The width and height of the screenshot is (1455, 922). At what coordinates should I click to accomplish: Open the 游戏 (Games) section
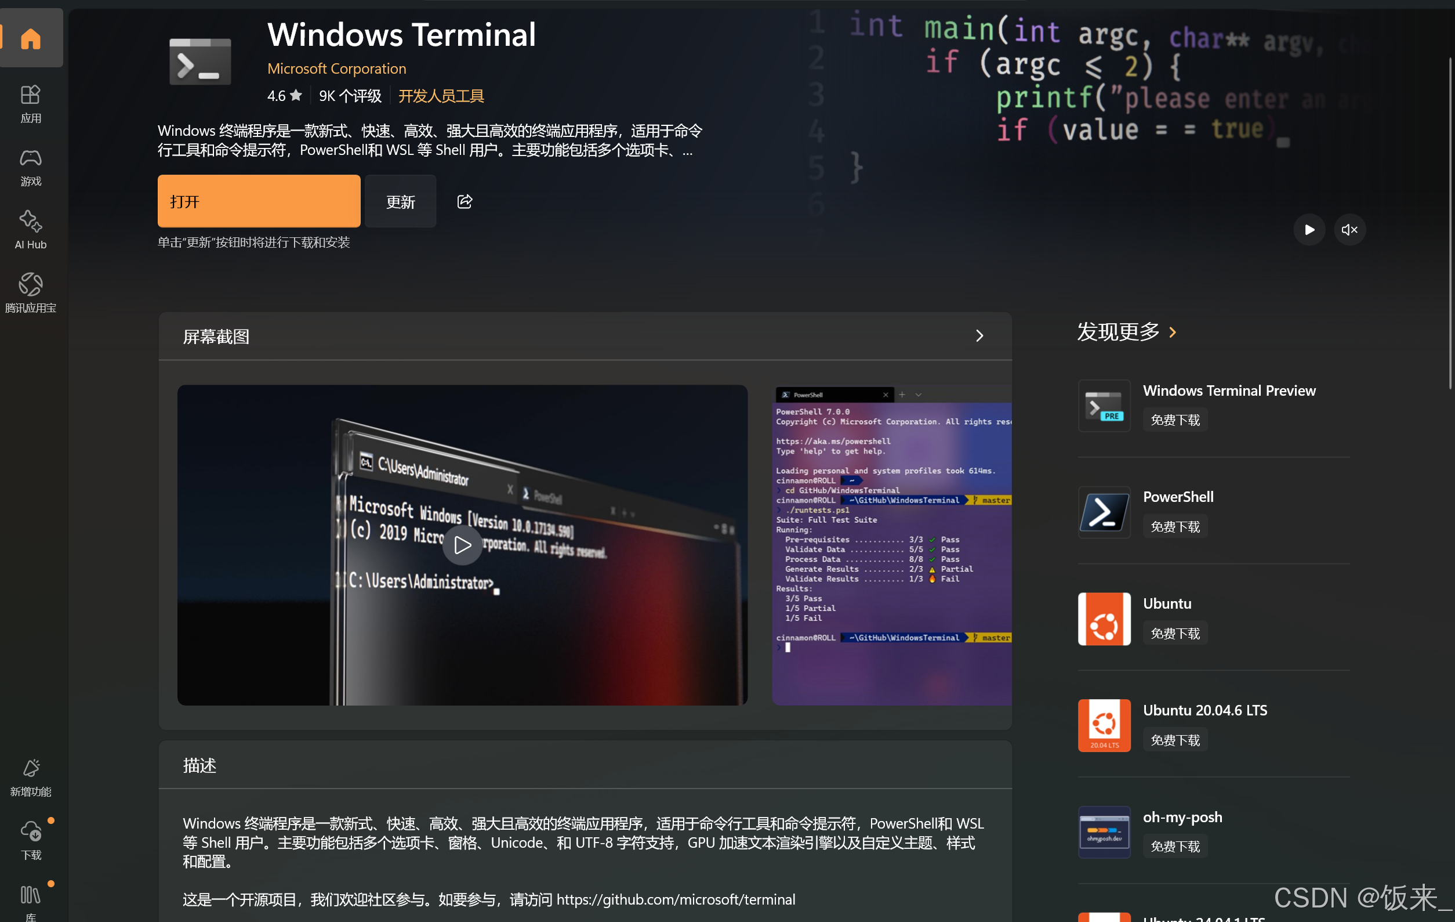(30, 167)
